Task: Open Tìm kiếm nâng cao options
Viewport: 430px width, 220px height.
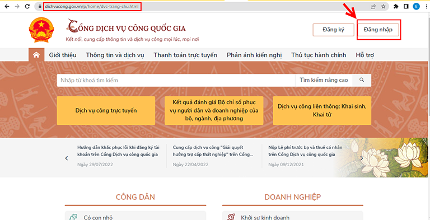Action: click(324, 80)
